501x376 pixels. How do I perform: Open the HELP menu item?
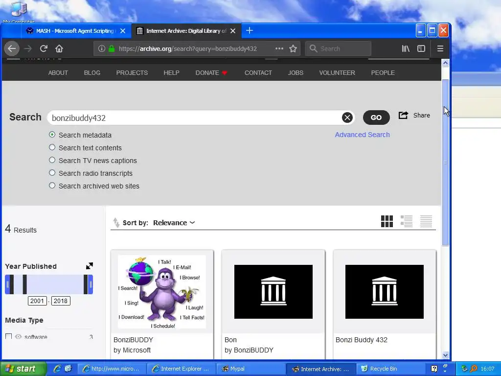172,73
